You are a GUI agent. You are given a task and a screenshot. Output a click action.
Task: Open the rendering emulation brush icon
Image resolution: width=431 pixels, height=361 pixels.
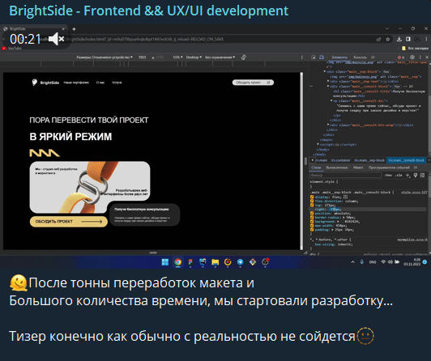click(416, 175)
